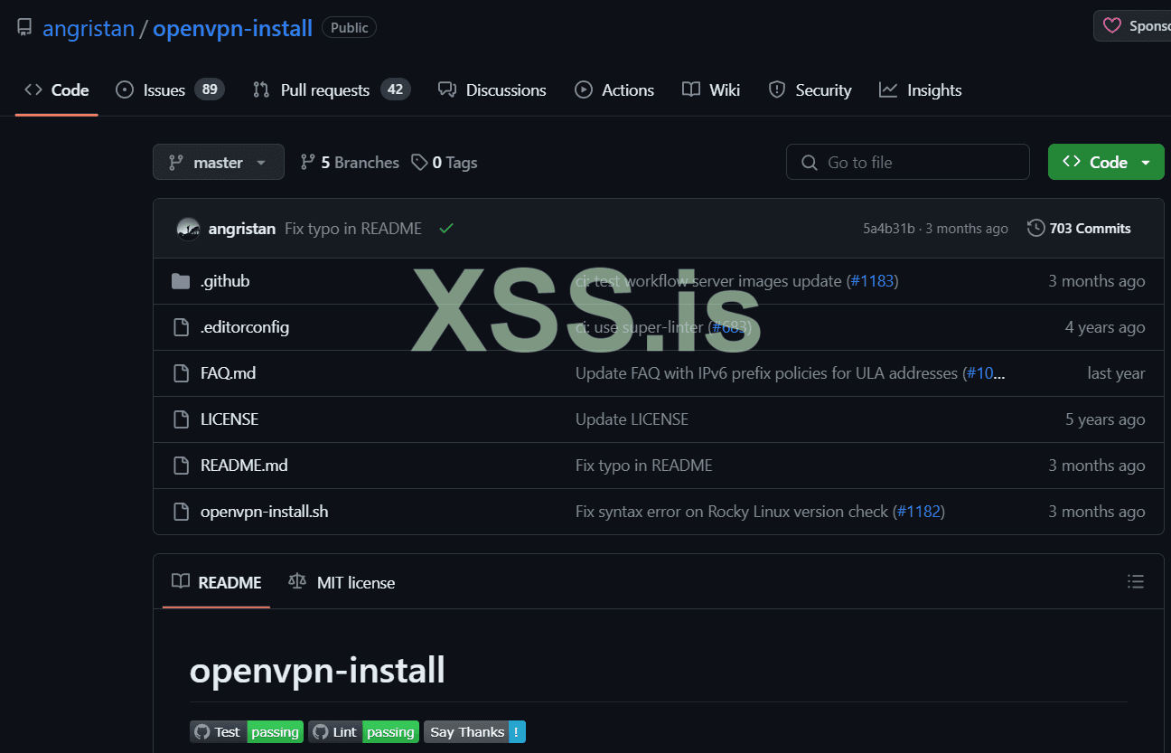The height and width of the screenshot is (753, 1171).
Task: Click the branches icon beside 5 Branches
Action: pyautogui.click(x=308, y=163)
